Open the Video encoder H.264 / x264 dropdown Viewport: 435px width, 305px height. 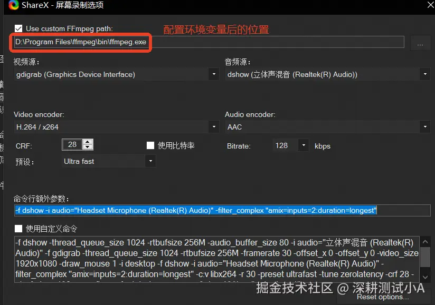(x=117, y=127)
